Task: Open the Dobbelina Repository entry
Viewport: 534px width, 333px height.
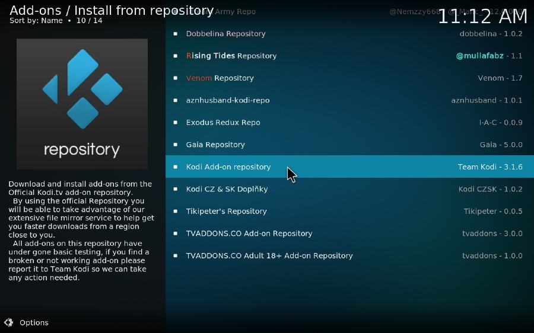Action: coord(349,34)
